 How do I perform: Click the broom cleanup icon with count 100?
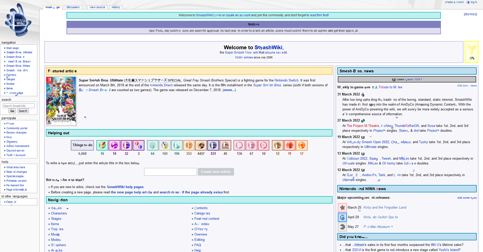coord(165,145)
